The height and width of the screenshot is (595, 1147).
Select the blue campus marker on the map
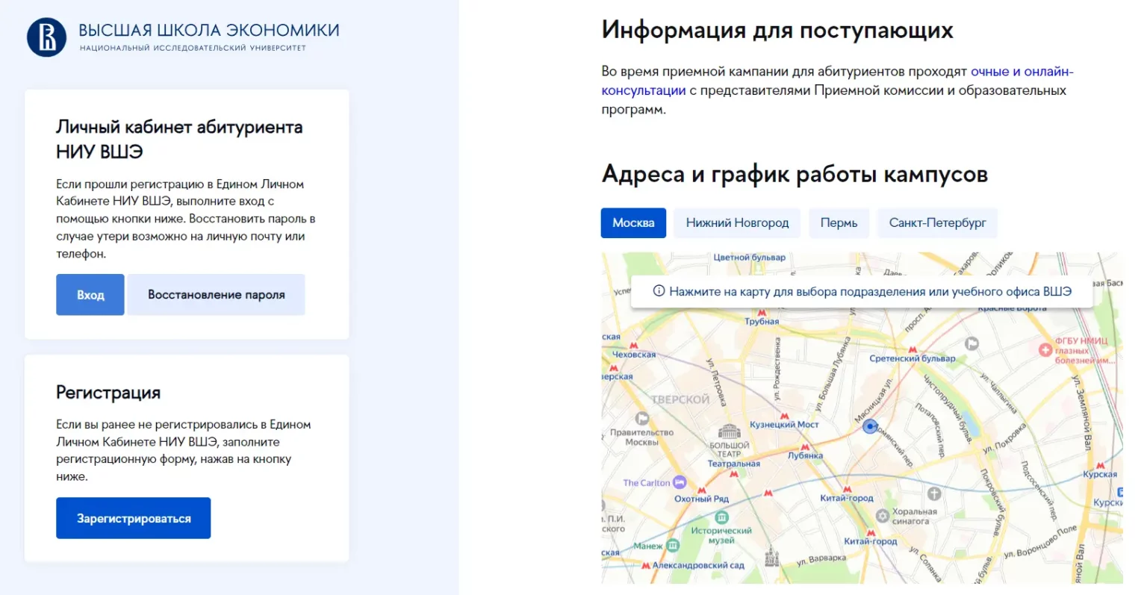[869, 426]
